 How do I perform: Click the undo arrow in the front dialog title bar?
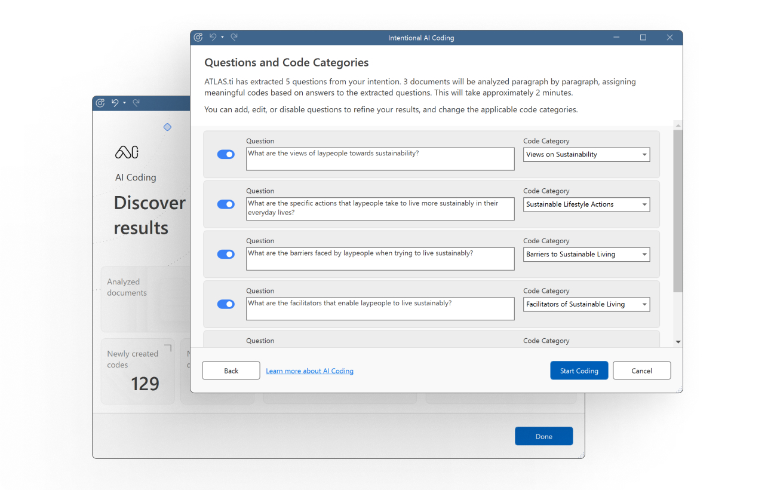213,38
